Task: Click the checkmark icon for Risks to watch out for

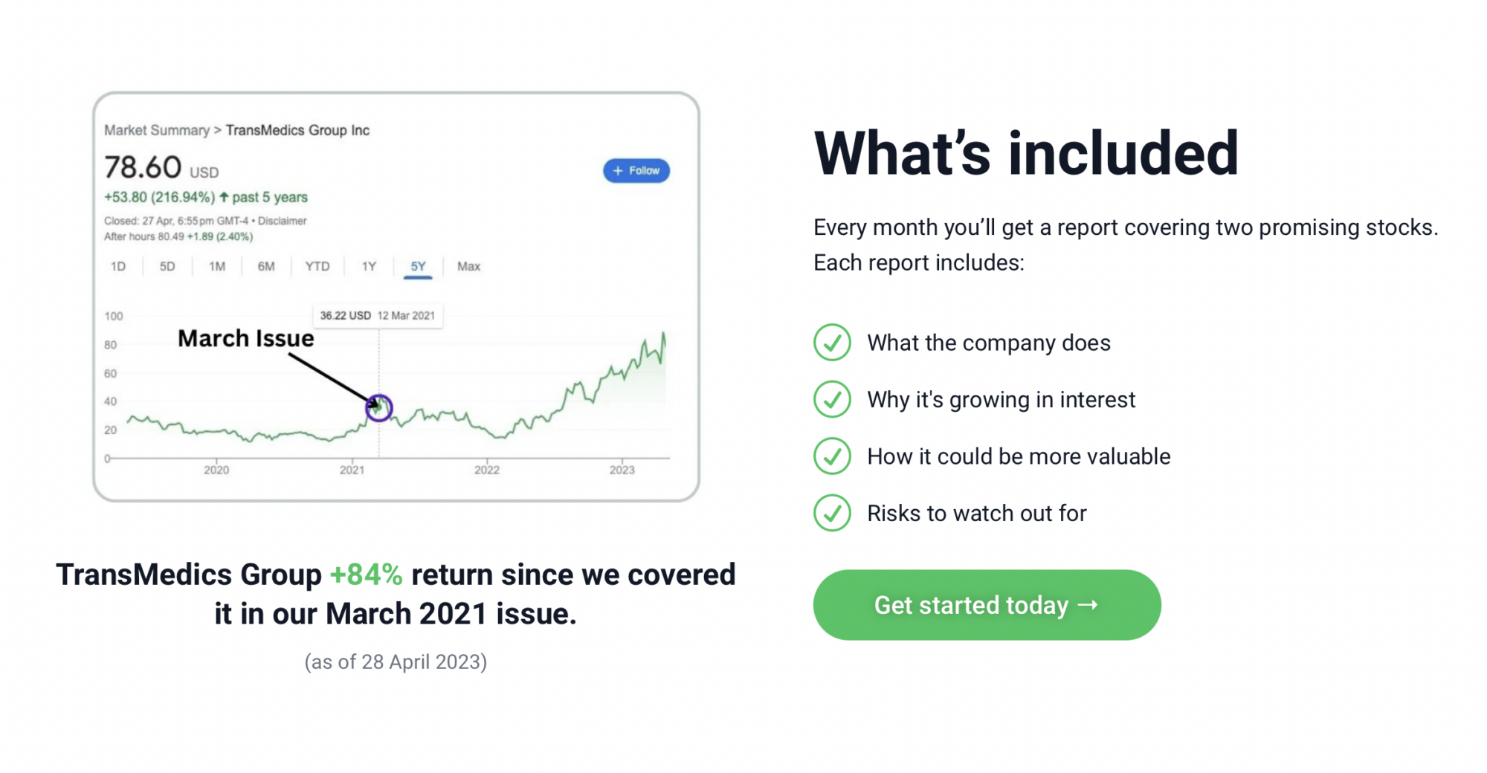Action: click(x=832, y=513)
